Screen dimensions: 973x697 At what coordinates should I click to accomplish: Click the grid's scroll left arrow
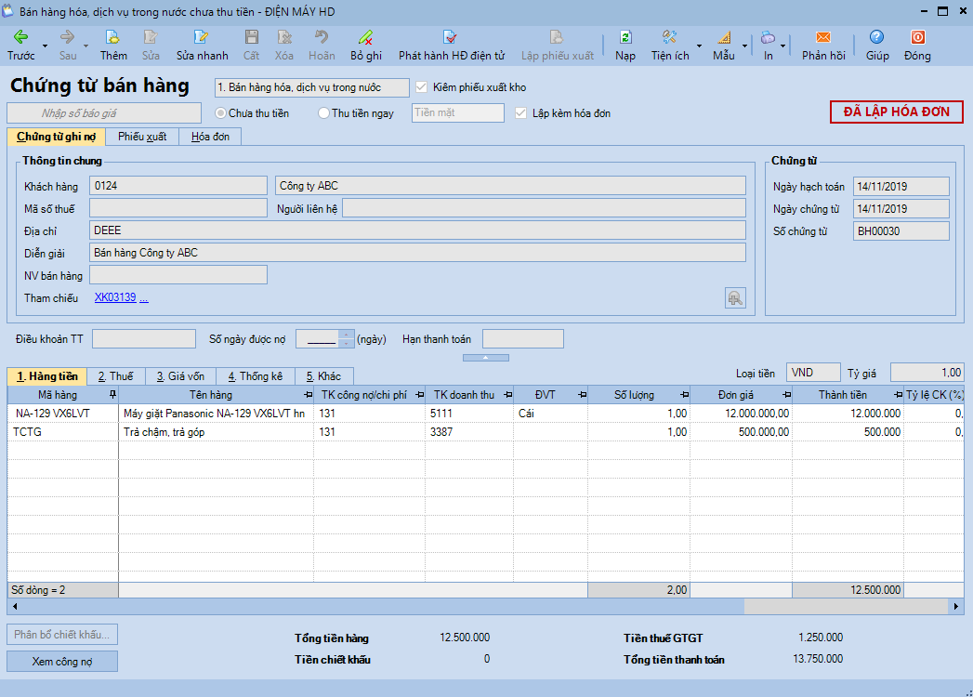point(14,606)
